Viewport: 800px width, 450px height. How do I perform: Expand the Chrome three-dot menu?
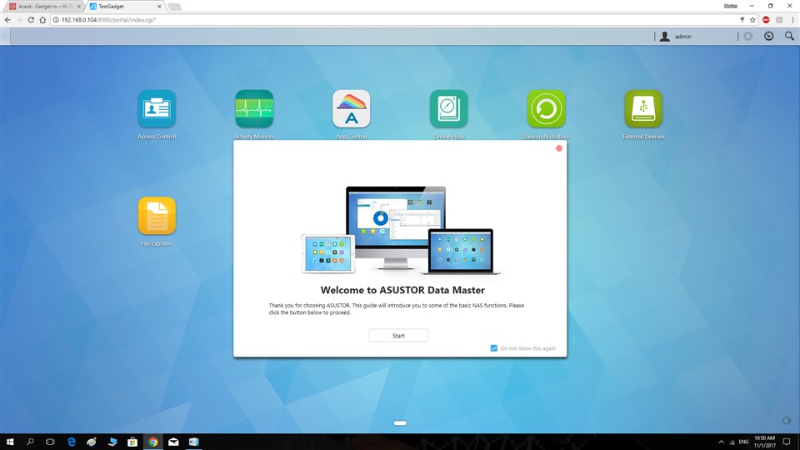tap(790, 19)
